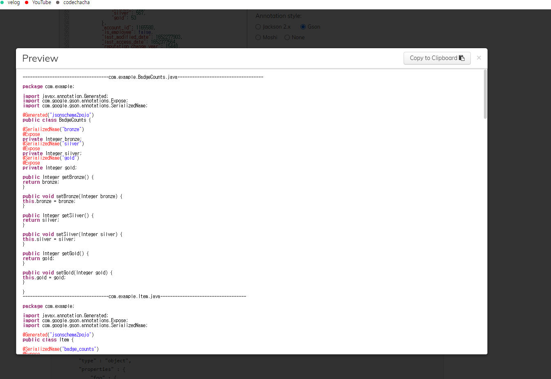The height and width of the screenshot is (379, 551).
Task: Select the Moshi annotation style
Action: pos(266,37)
